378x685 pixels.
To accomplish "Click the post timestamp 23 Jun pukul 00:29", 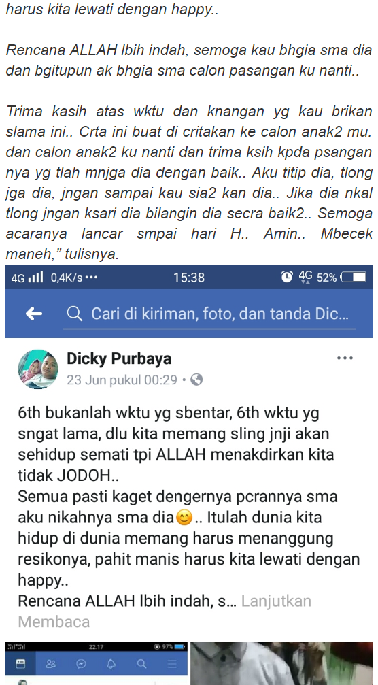I will [x=122, y=380].
